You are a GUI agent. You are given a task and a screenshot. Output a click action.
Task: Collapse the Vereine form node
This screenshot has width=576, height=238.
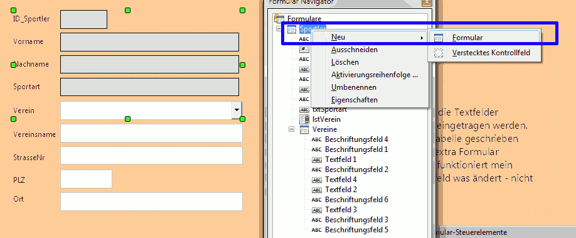[x=292, y=129]
